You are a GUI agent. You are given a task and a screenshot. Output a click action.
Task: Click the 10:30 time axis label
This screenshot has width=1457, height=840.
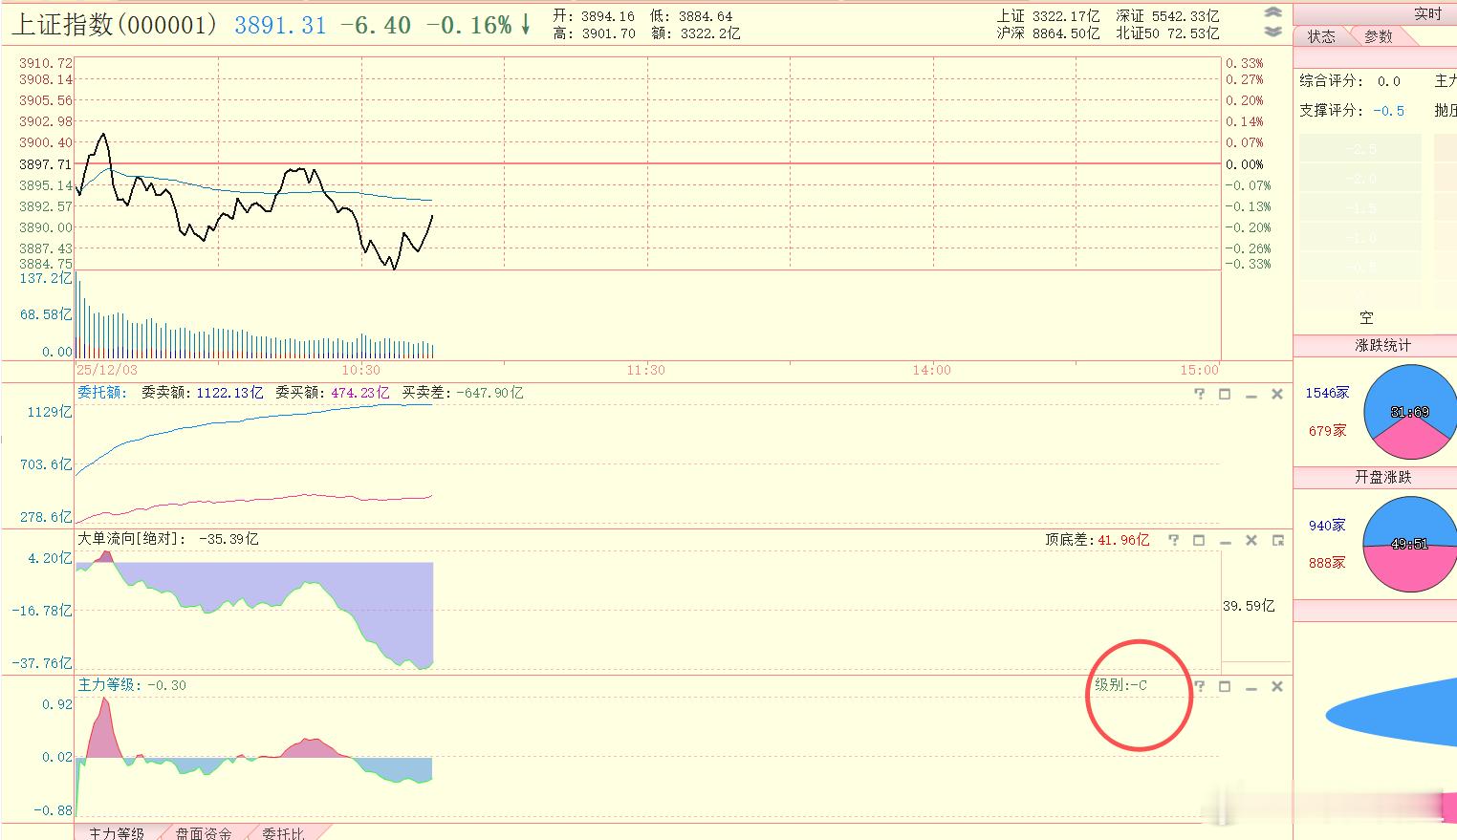coord(360,370)
